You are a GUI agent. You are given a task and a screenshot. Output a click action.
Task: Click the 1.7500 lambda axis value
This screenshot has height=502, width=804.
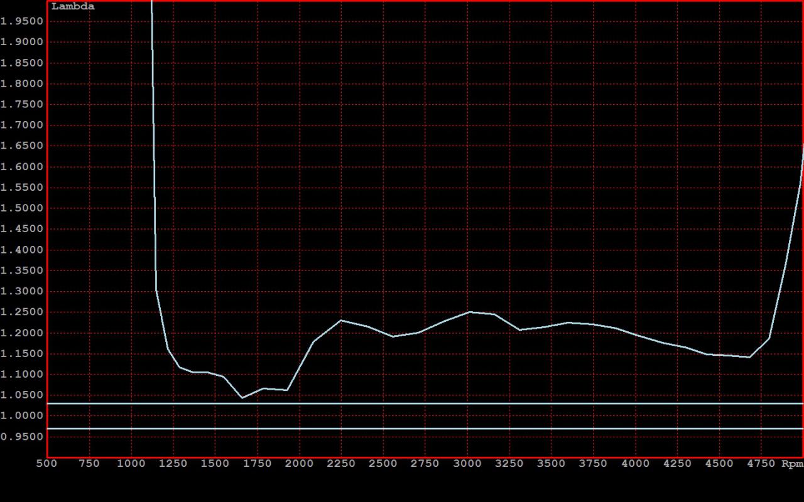pyautogui.click(x=22, y=104)
